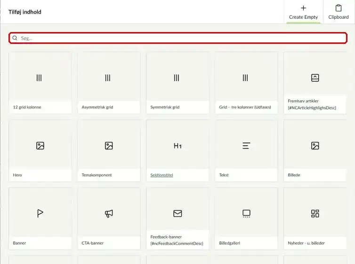This screenshot has height=264, width=355.
Task: Click the Symmetrisk grid label
Action: 165,107
